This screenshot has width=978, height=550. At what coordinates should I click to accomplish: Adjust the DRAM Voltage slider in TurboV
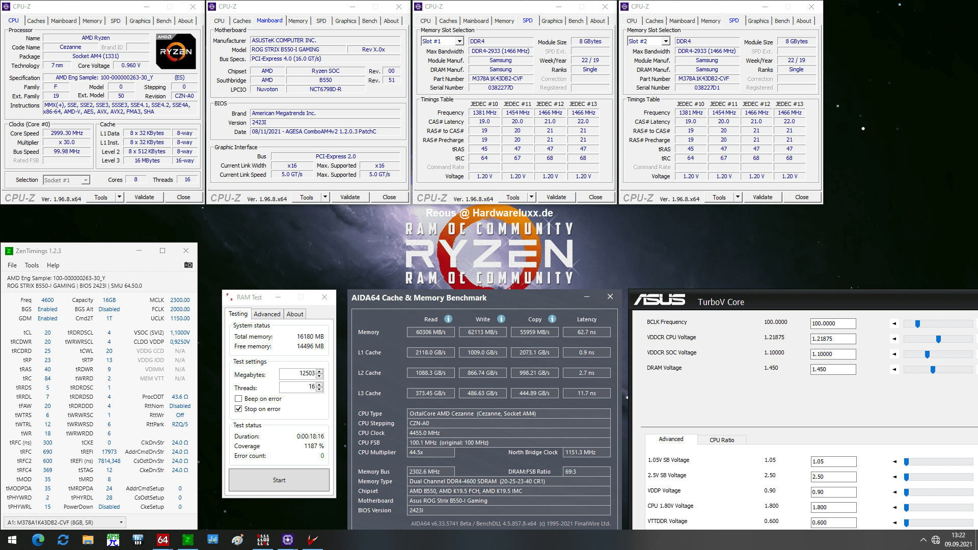point(933,370)
